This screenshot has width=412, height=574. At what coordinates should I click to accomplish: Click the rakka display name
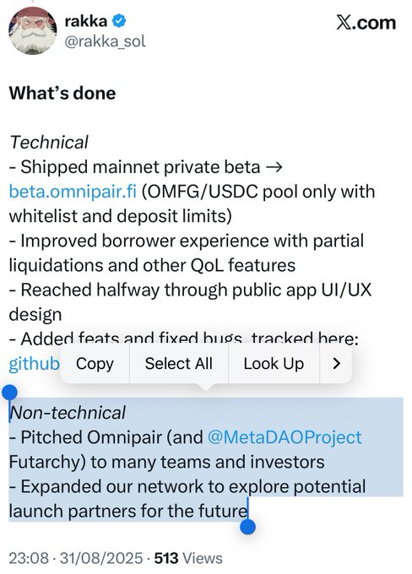86,21
